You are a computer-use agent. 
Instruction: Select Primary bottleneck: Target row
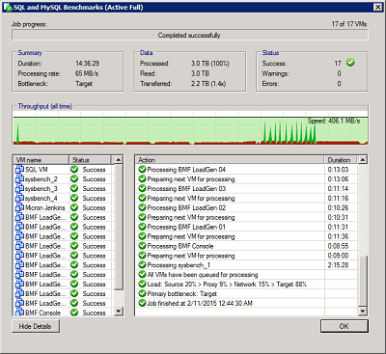pyautogui.click(x=247, y=293)
